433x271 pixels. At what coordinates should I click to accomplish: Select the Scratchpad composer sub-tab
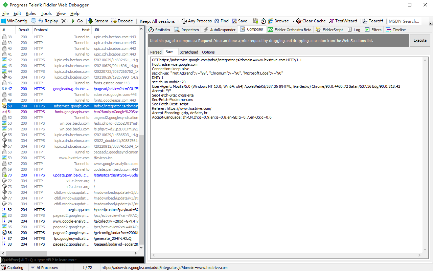coord(189,52)
